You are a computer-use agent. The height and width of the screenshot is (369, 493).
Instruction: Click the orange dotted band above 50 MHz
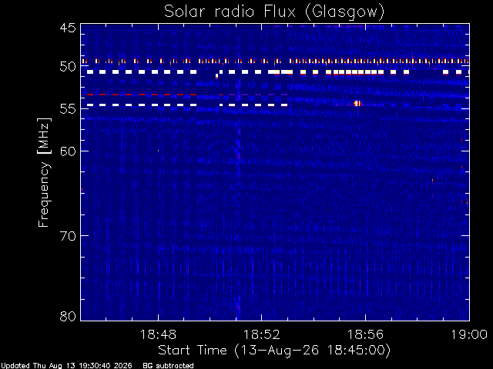click(x=275, y=61)
